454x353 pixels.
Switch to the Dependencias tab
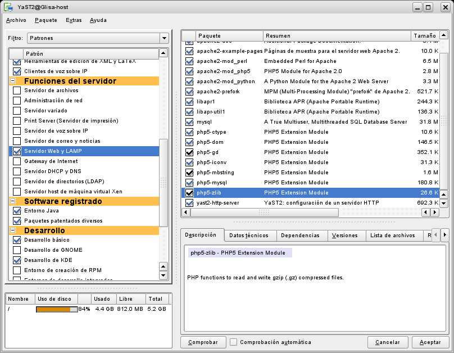pos(300,236)
